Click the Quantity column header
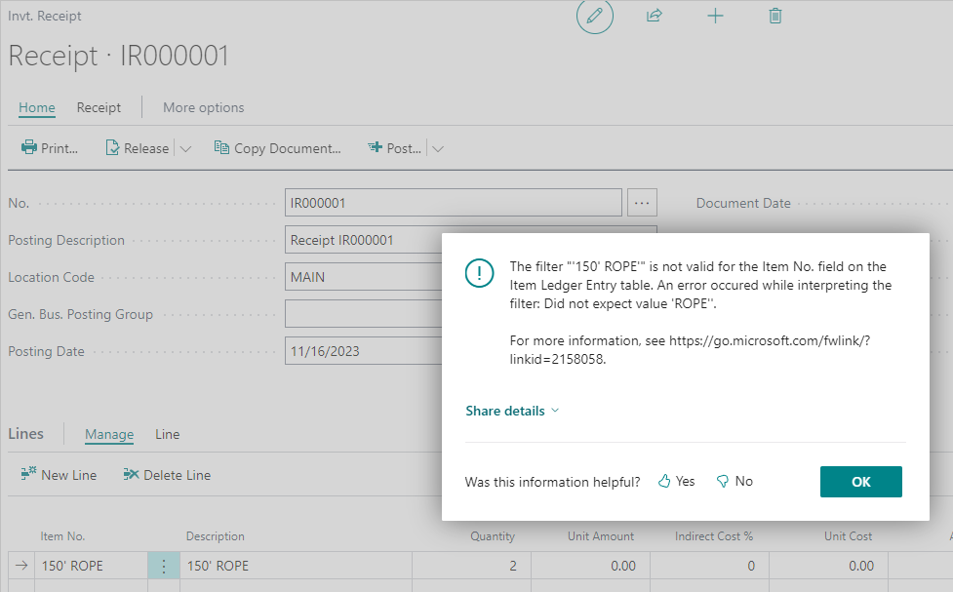The height and width of the screenshot is (592, 953). point(493,536)
